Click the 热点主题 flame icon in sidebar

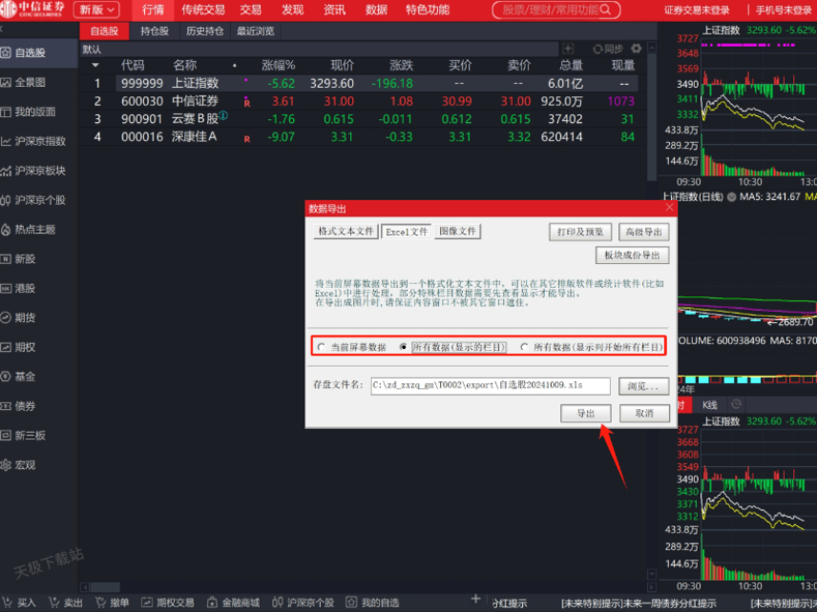[6, 230]
